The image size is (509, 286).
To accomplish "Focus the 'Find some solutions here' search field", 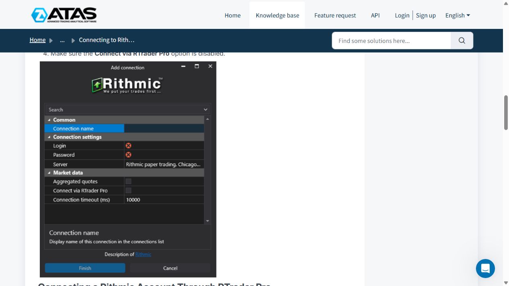I will [x=392, y=41].
